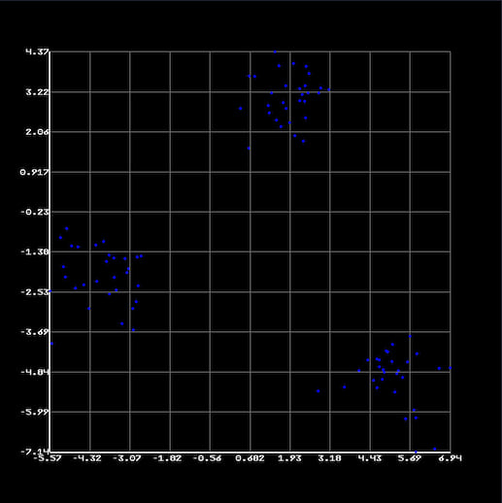
Task: Click the 2.06 y-axis label
Action: point(38,132)
